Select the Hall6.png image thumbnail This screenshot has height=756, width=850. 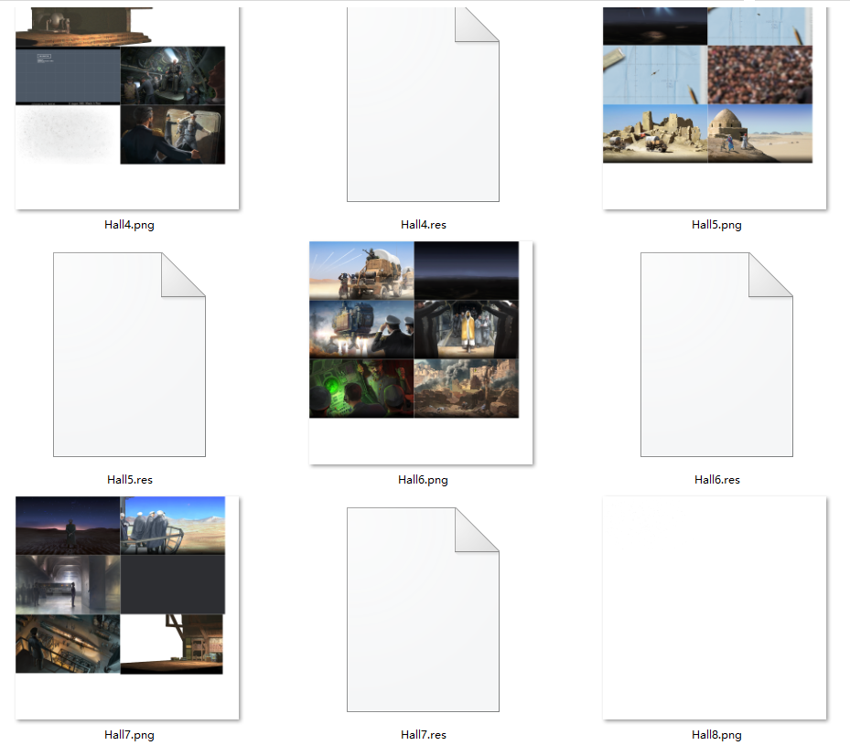tap(421, 353)
